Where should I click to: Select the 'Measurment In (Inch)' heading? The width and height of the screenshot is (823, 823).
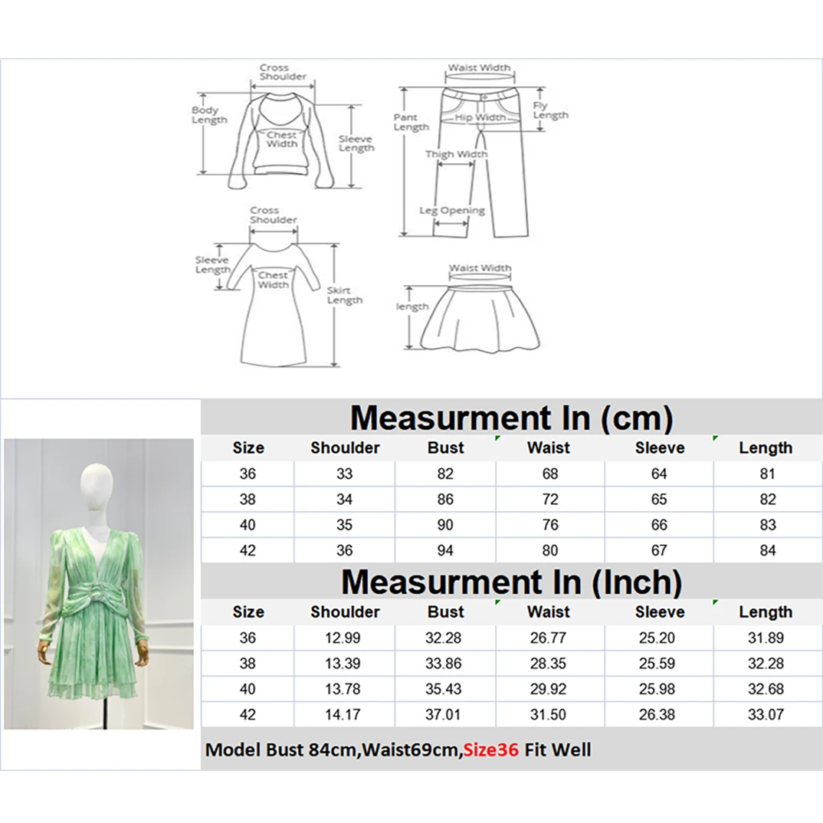click(x=511, y=582)
